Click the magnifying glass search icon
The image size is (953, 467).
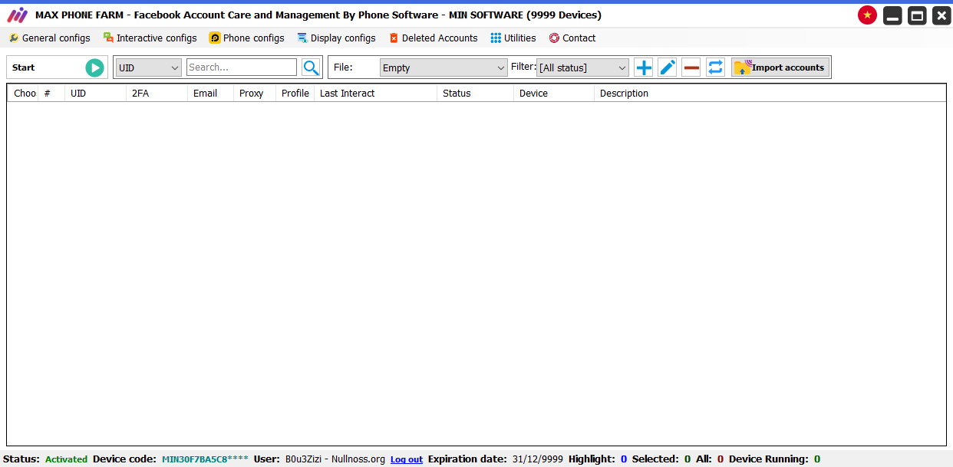(x=311, y=67)
